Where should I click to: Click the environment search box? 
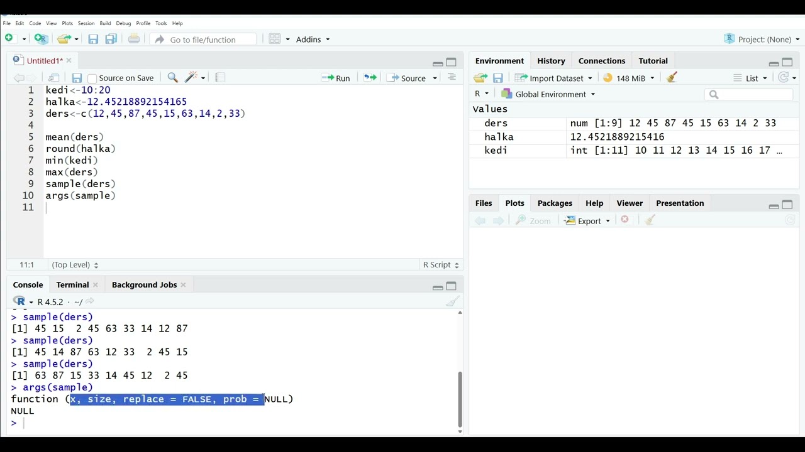(749, 94)
